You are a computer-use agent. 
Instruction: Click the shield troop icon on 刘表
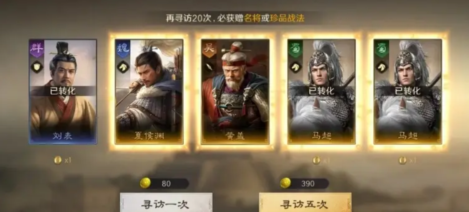point(37,67)
